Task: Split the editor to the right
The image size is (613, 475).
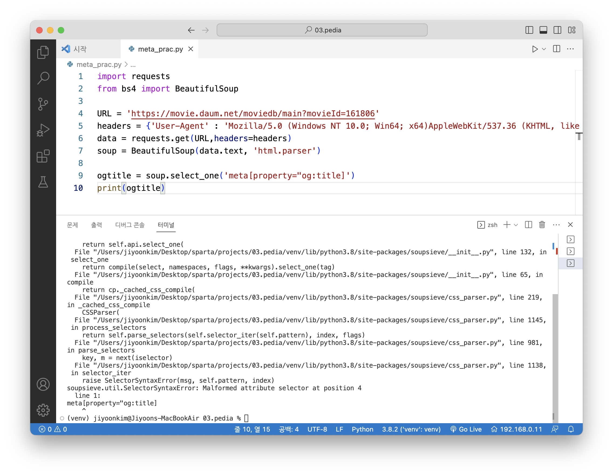Action: click(x=557, y=49)
